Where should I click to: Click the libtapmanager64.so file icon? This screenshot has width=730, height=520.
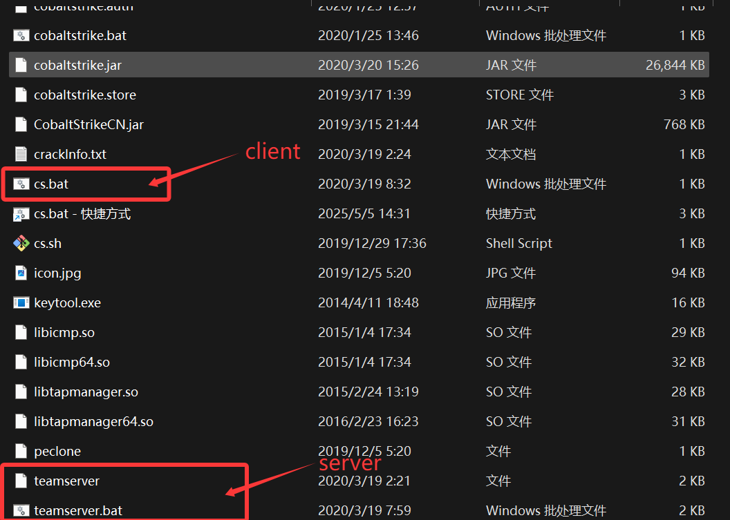(21, 422)
